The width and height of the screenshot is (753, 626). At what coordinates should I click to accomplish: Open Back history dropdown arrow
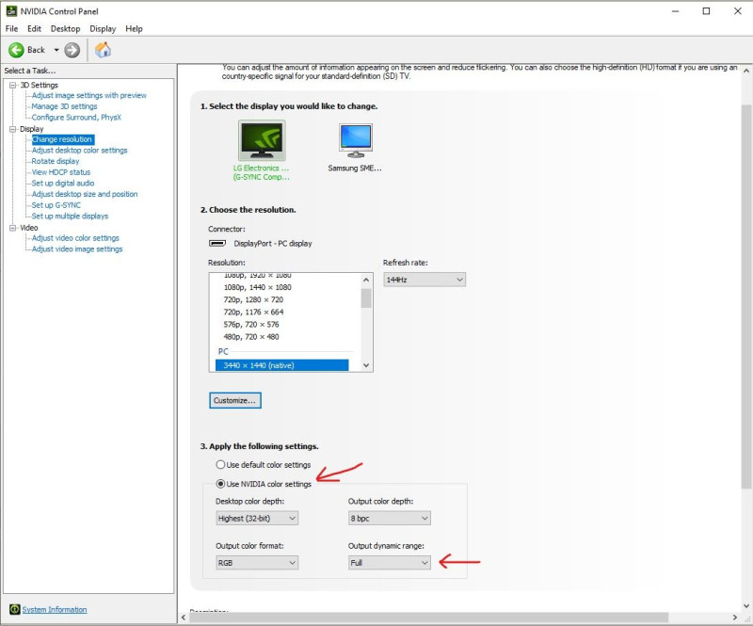click(56, 50)
